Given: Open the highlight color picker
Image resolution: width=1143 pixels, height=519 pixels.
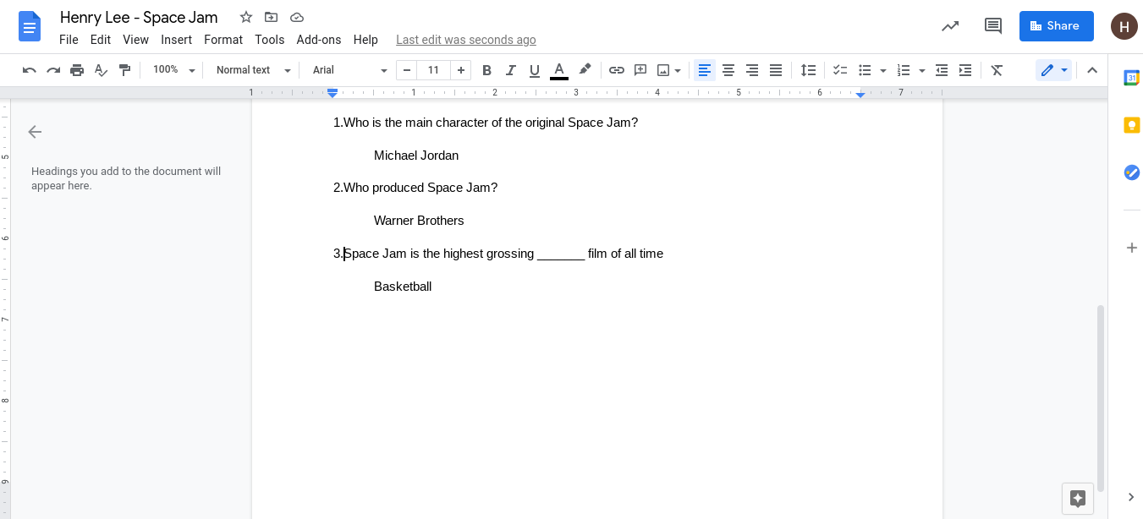Looking at the screenshot, I should click(585, 70).
